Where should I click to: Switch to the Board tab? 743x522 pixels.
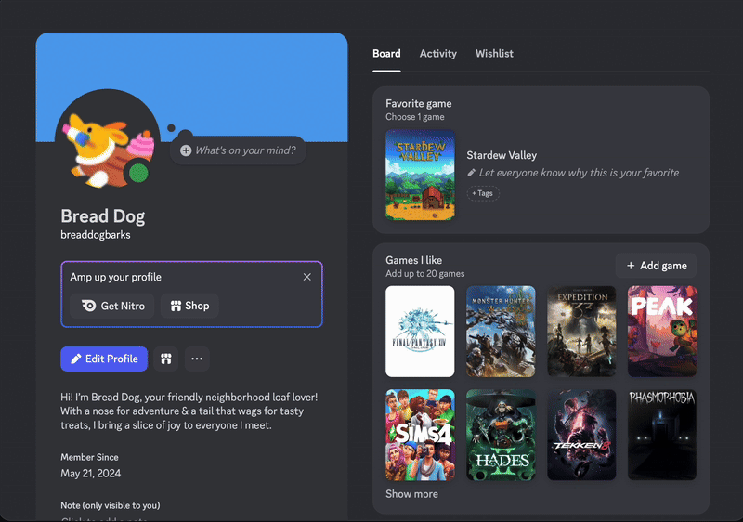coord(386,54)
